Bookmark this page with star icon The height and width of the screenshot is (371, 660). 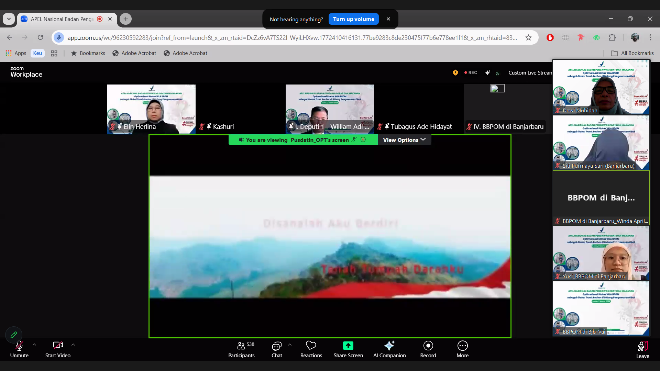528,38
